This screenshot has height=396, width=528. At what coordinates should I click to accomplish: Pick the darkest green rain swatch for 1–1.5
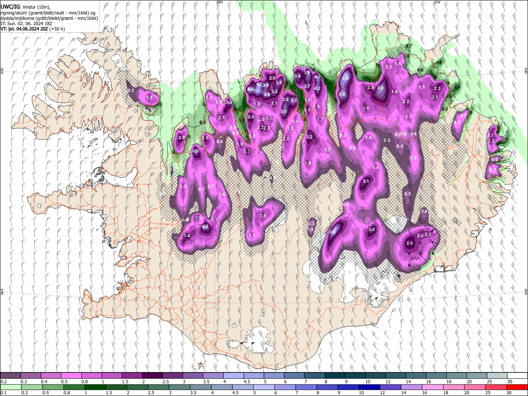tap(95, 387)
